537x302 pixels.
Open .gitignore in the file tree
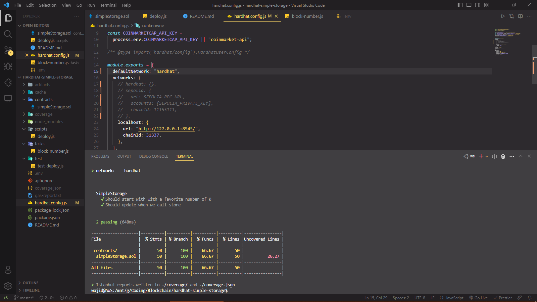coord(50,181)
